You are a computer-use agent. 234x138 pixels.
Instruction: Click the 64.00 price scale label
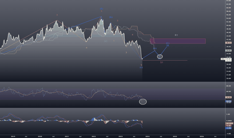[x=228, y=1]
